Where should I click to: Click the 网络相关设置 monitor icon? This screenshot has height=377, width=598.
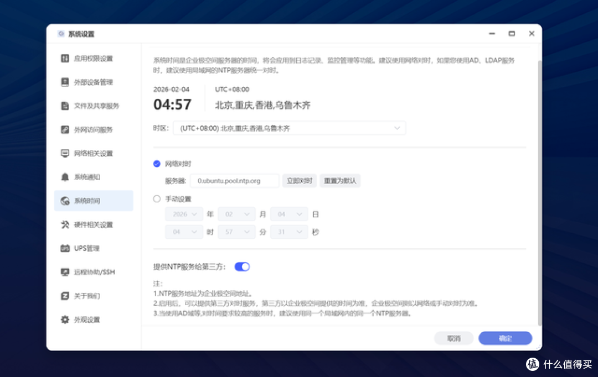(x=65, y=153)
